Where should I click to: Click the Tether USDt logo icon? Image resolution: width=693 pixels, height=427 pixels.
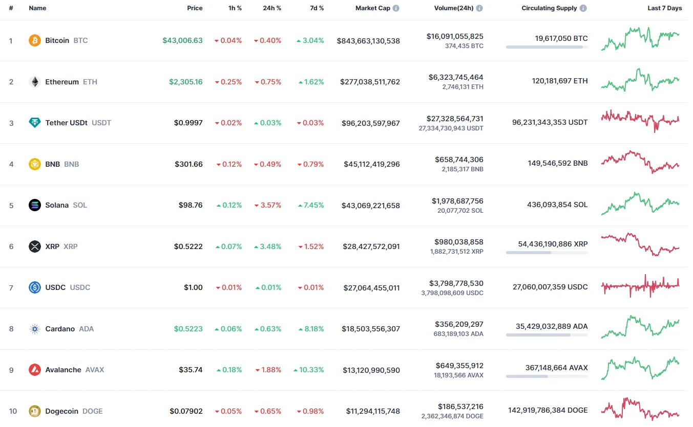(x=35, y=123)
